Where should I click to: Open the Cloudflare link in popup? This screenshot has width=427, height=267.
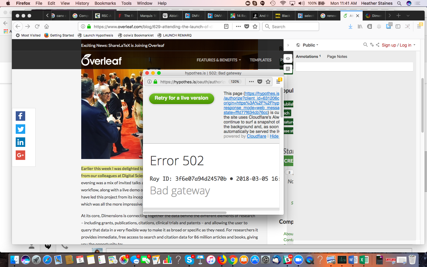(x=256, y=136)
